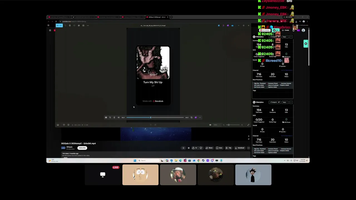This screenshot has height=200, width=356.
Task: Open more options beside the playback controls
Action: [x=200, y=117]
